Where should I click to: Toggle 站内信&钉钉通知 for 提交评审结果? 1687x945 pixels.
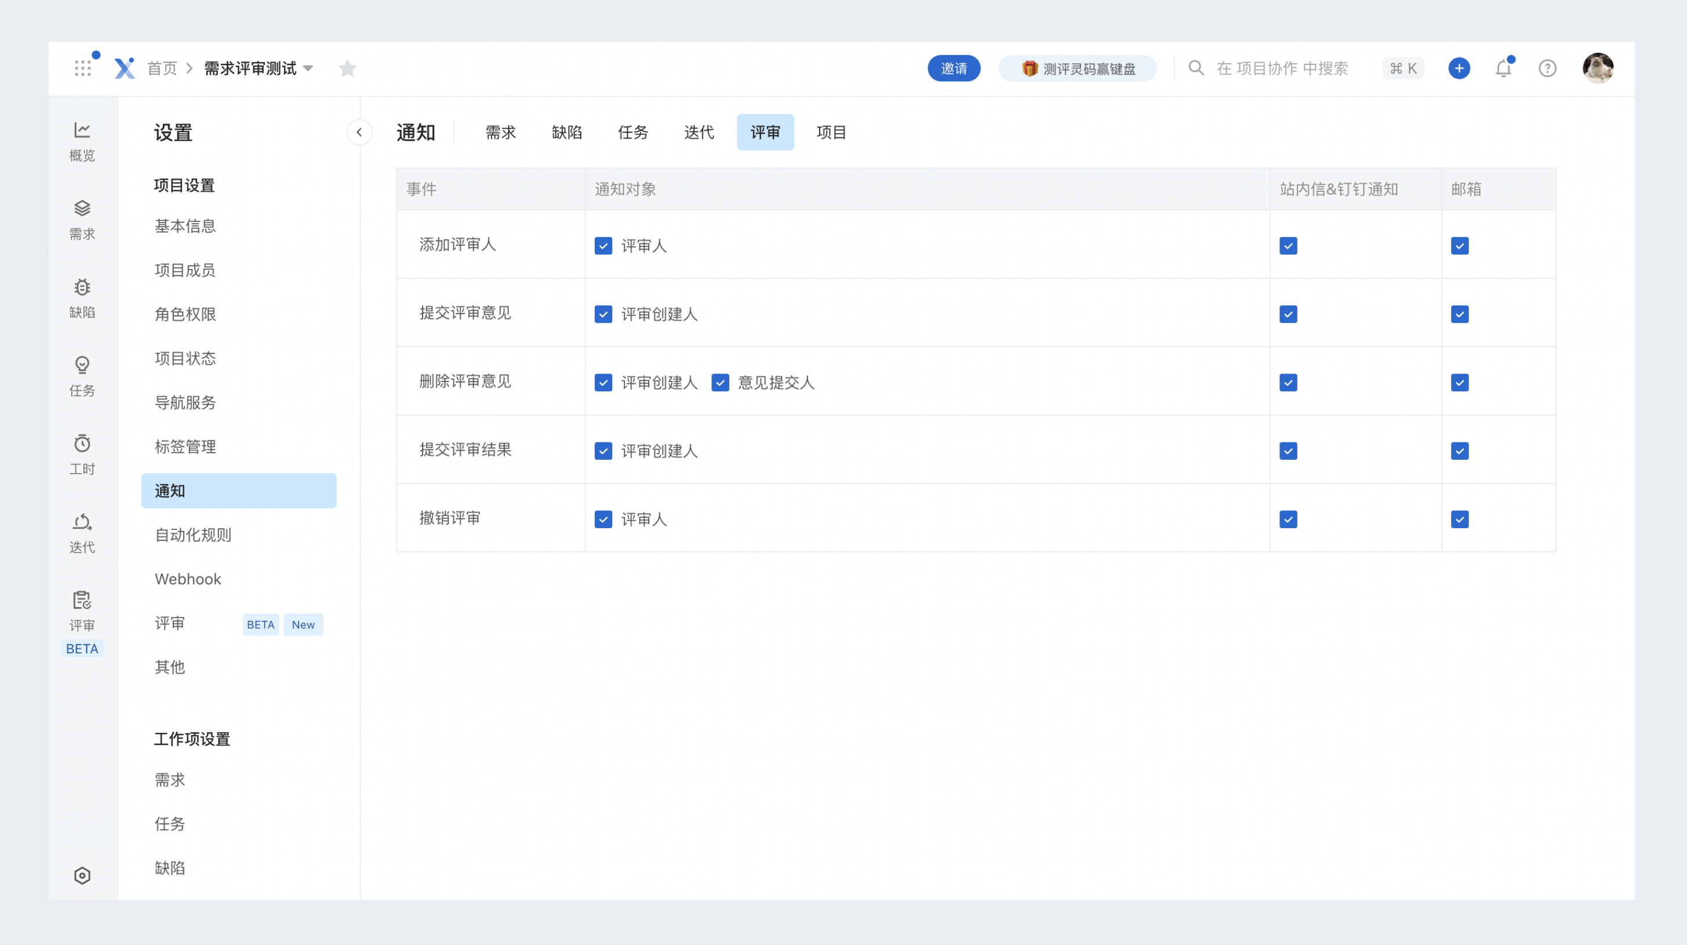point(1288,451)
